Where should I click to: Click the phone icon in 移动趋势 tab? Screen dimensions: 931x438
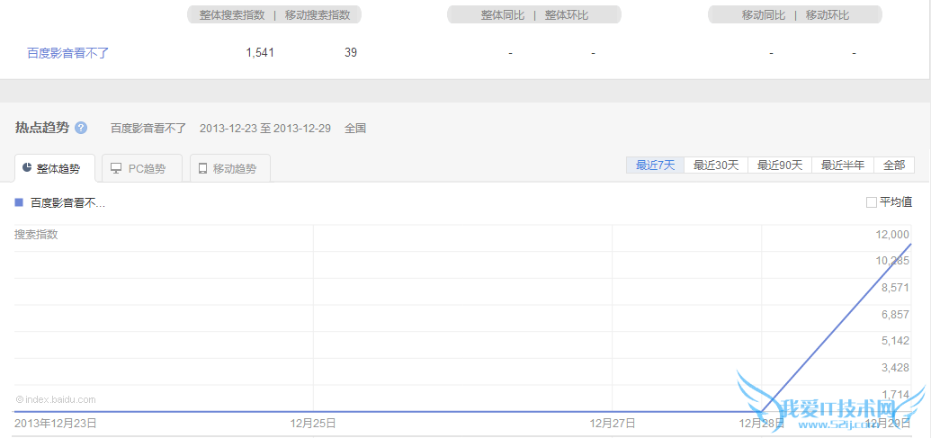202,168
